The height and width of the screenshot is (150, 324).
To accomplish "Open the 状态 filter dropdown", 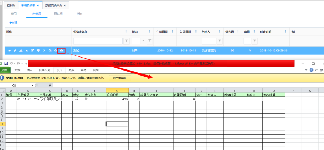I will click(x=144, y=41).
